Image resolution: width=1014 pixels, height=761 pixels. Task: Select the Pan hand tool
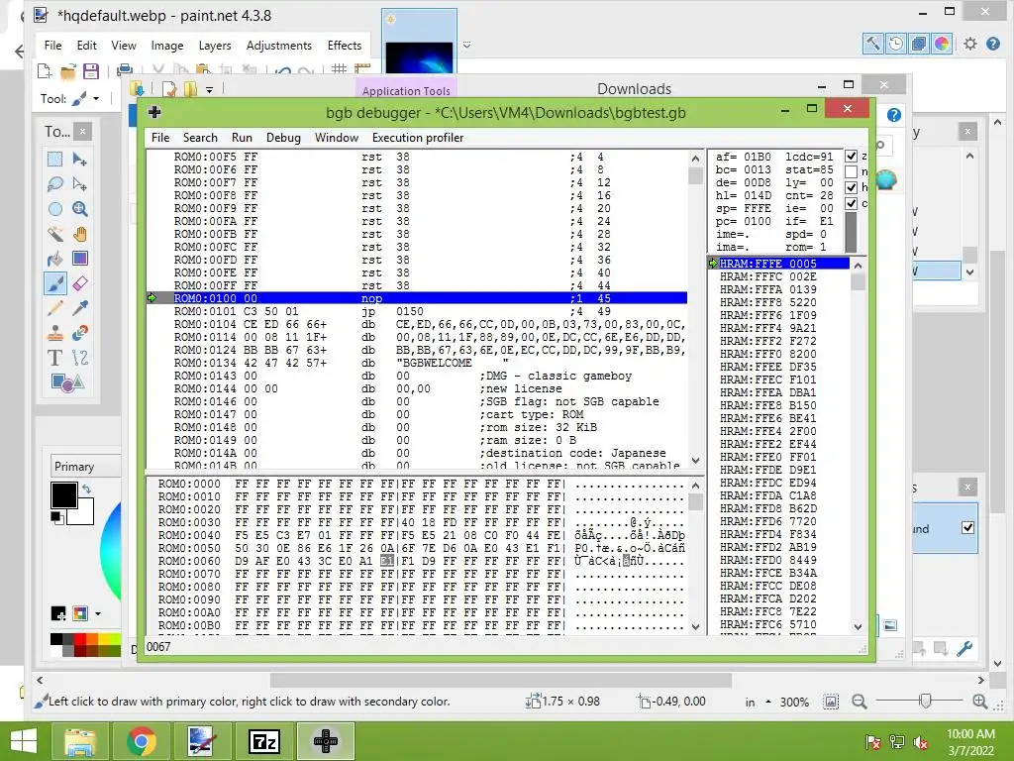80,234
